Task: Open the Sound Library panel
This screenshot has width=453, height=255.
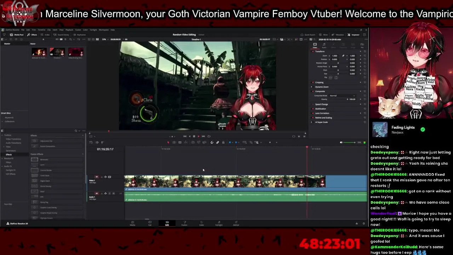Action: tap(61, 35)
